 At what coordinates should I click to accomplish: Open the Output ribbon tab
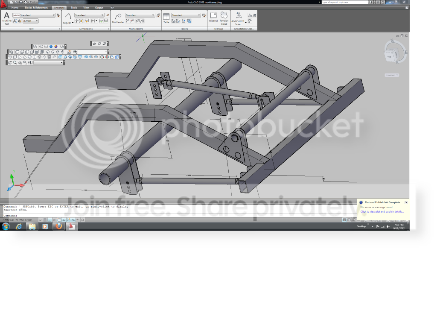click(99, 8)
